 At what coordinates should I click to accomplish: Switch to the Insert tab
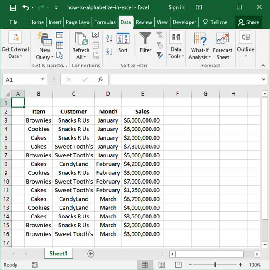[x=55, y=22]
